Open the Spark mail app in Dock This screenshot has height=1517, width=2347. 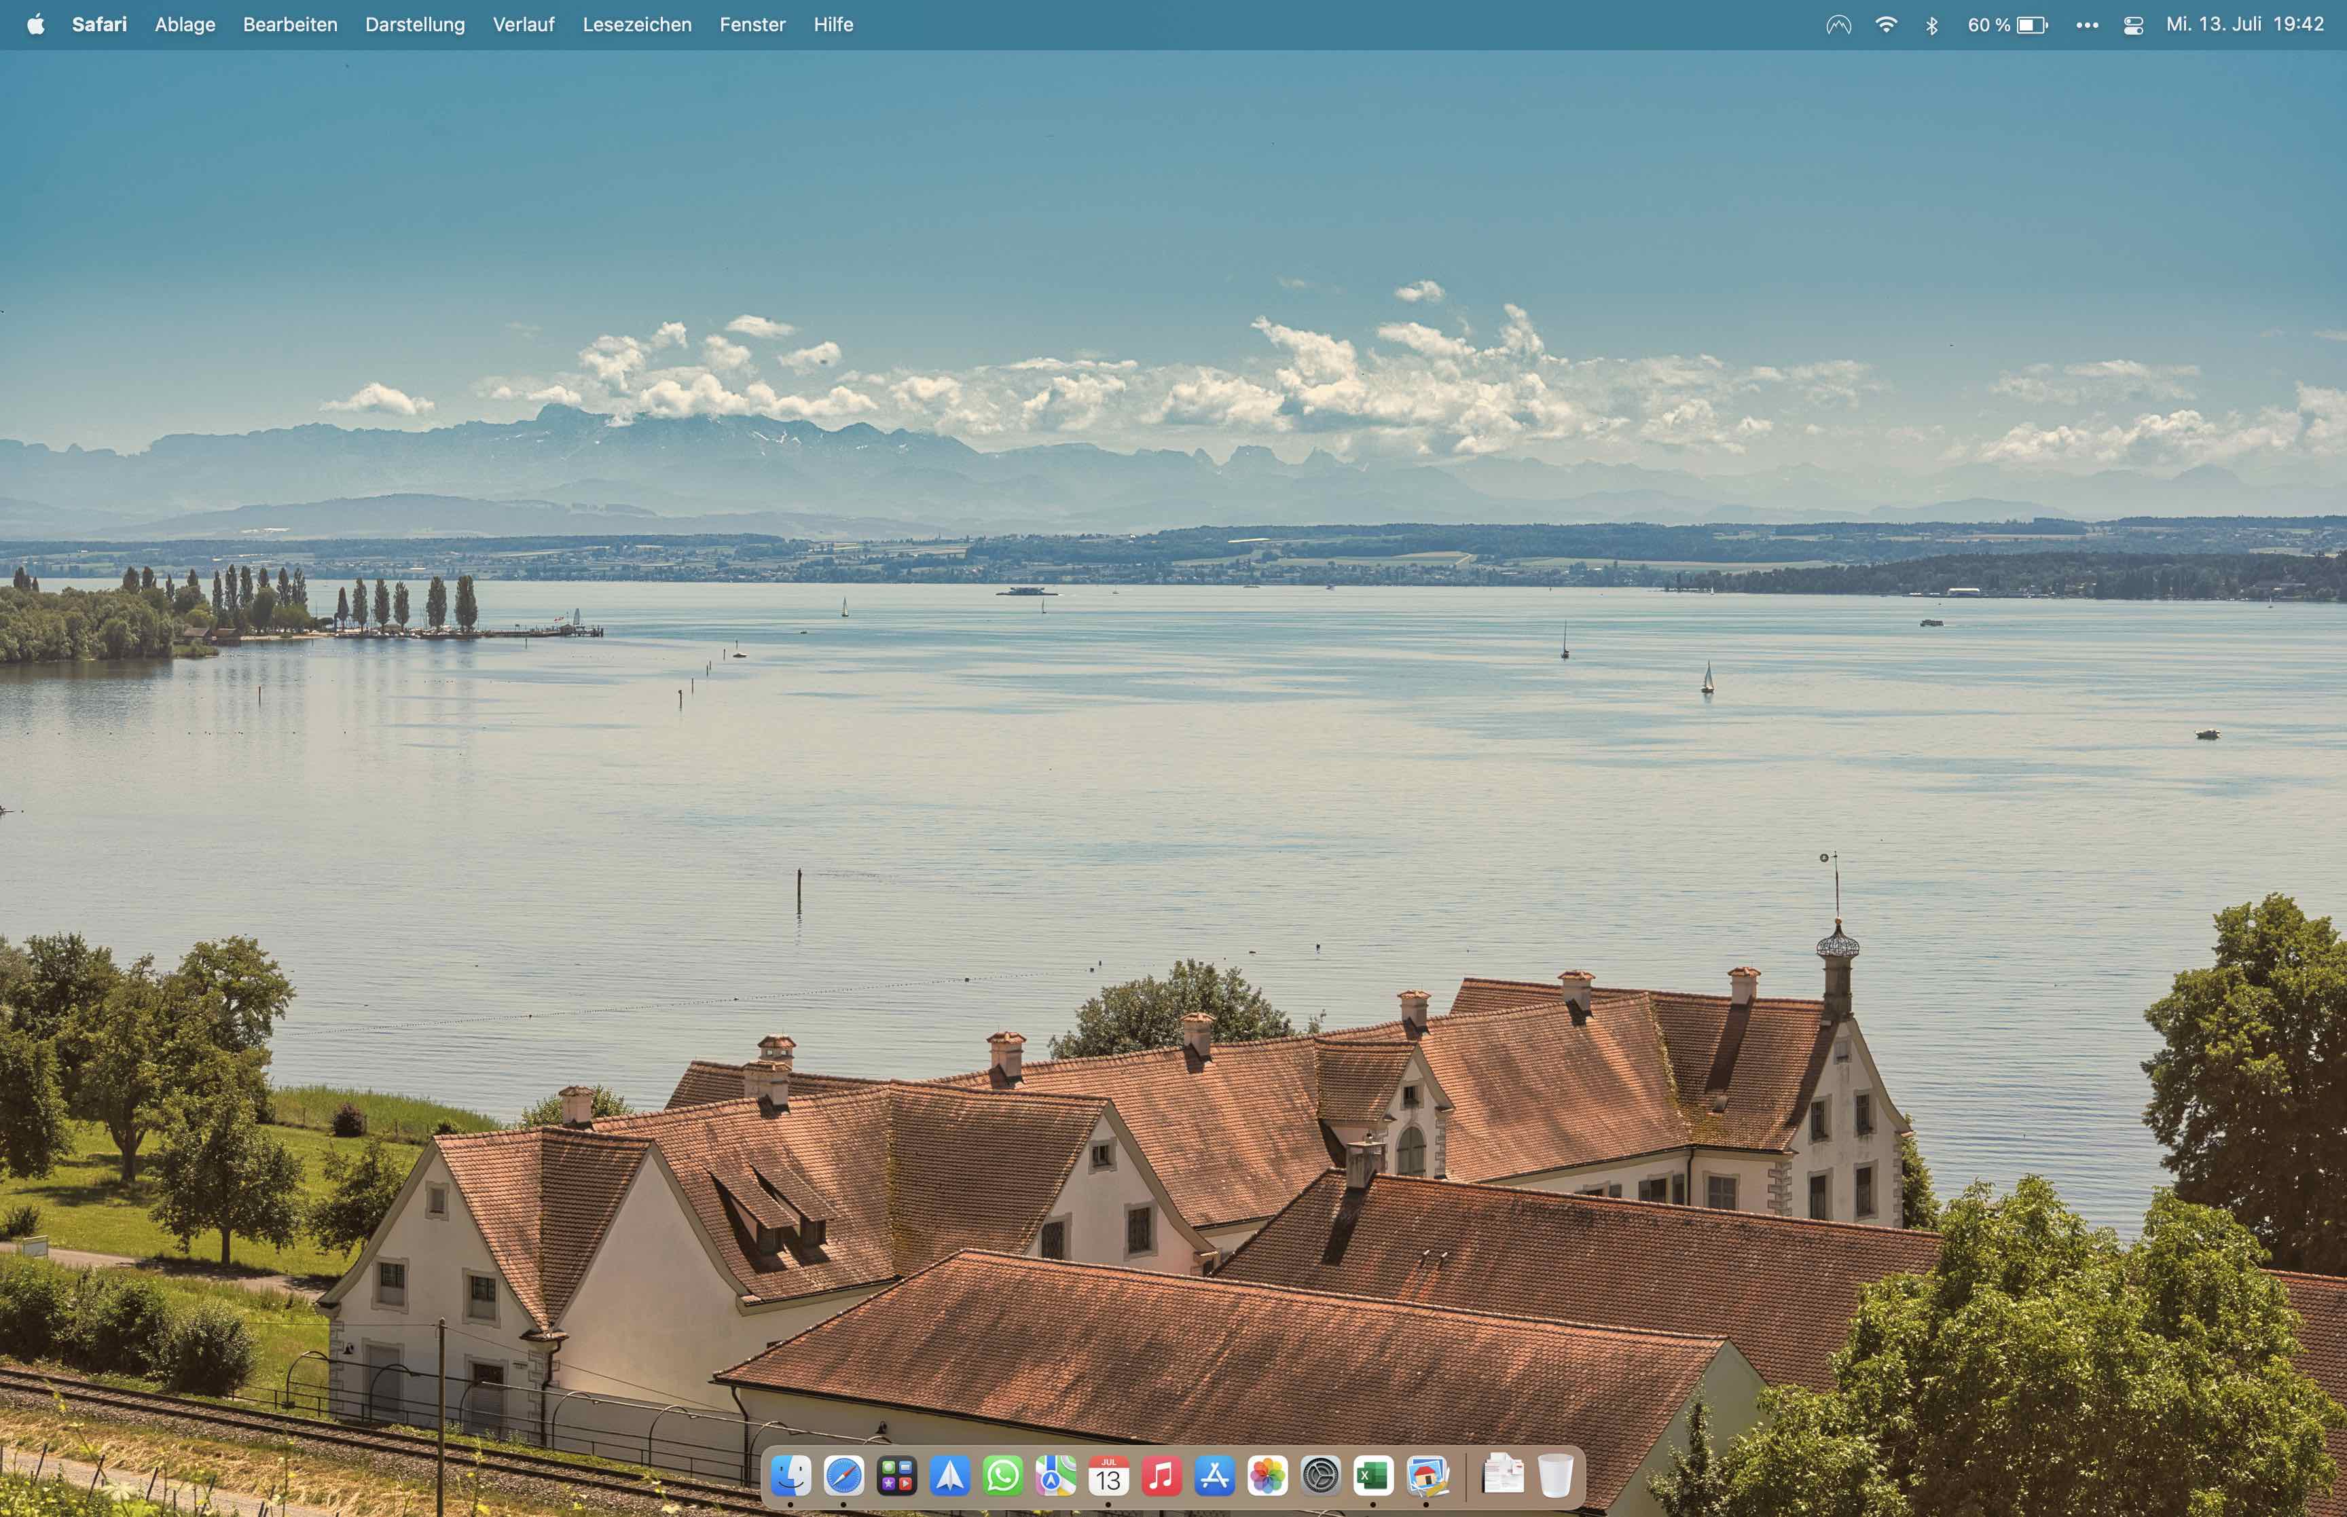coord(949,1476)
